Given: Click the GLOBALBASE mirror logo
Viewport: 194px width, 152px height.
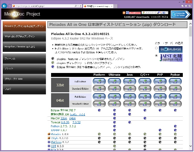Looking at the screenshot, I should pos(171,49).
